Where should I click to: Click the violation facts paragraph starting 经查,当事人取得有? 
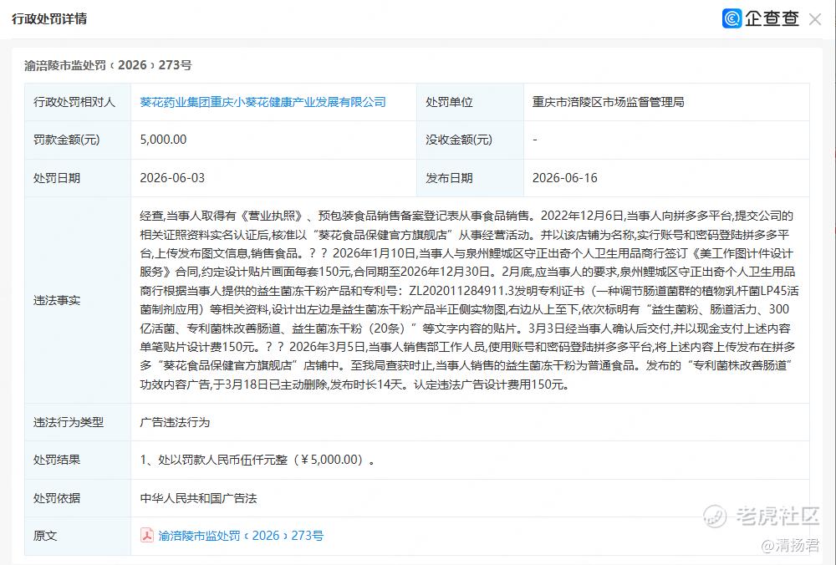coord(469,300)
